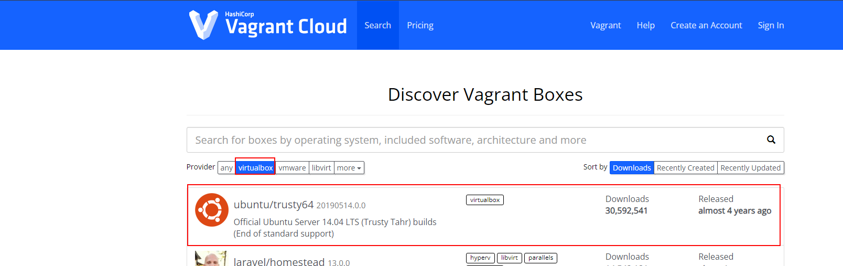Open the Search nav item
The width and height of the screenshot is (843, 266).
[378, 25]
